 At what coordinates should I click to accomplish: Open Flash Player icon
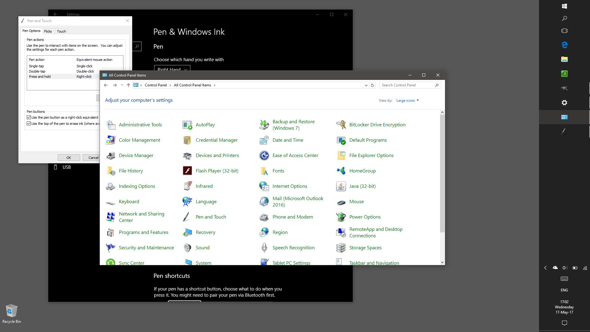point(187,171)
